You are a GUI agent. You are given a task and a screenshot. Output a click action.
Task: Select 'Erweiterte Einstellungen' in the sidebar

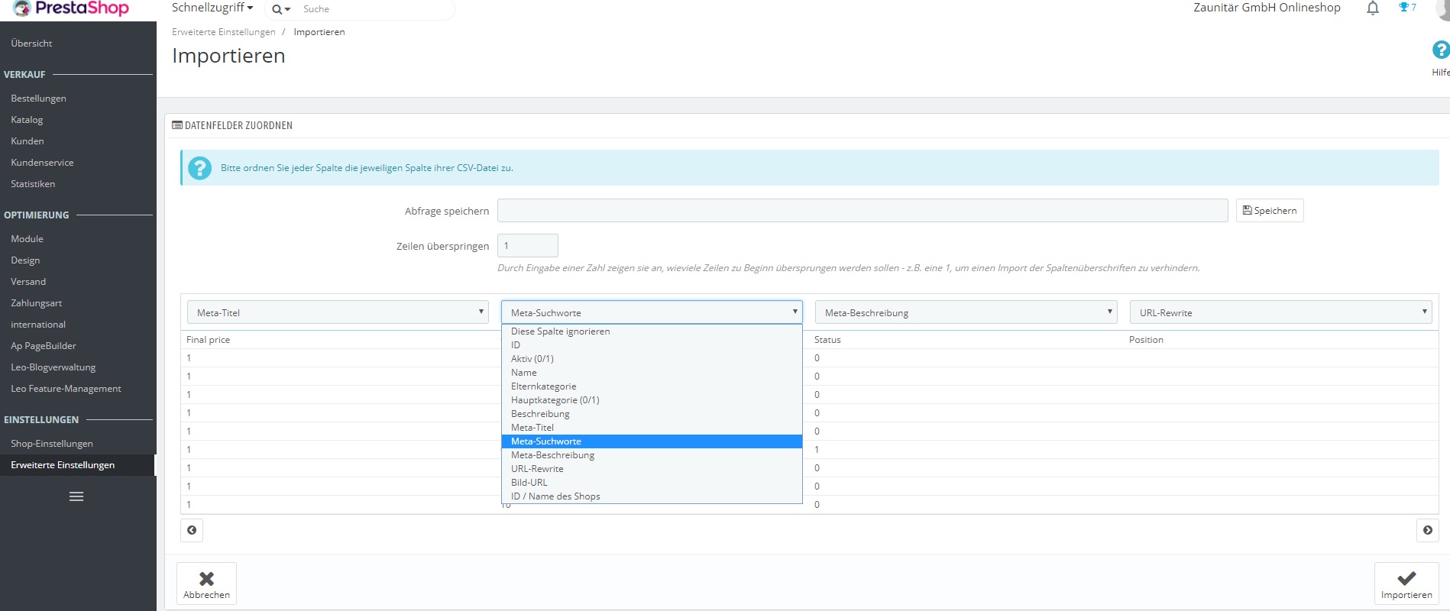coord(78,465)
